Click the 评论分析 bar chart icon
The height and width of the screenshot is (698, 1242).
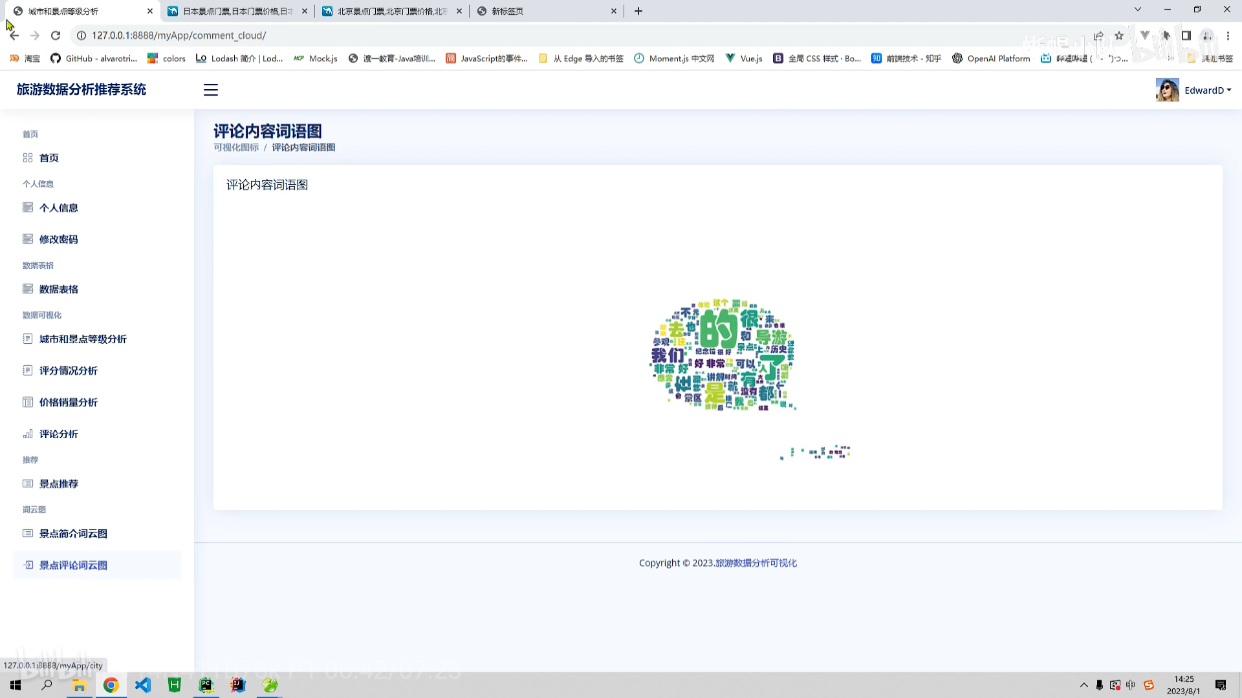[28, 434]
